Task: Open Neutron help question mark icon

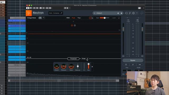Action: click(137, 13)
